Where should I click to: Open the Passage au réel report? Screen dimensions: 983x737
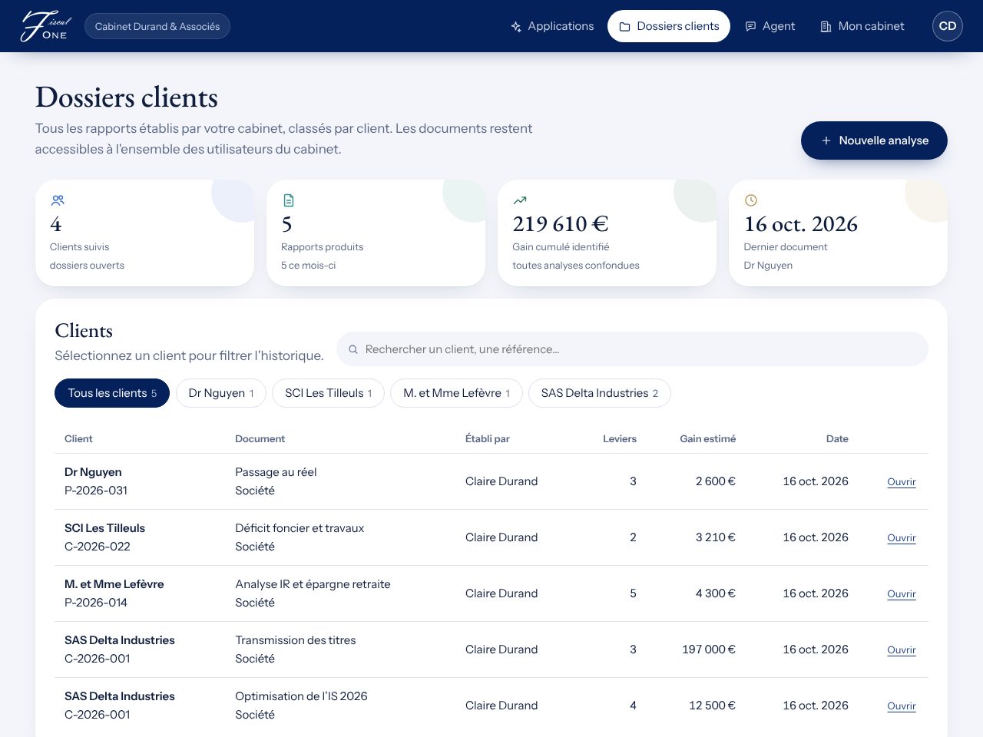(902, 482)
